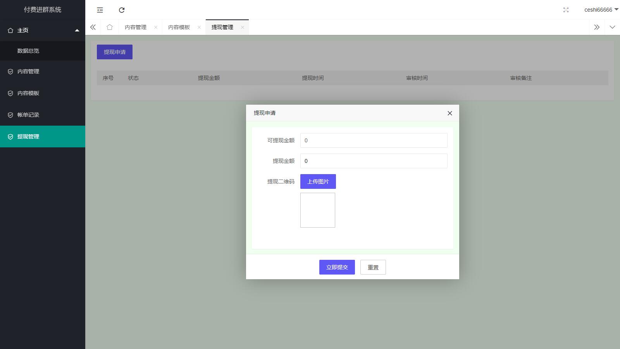Click the sidebar collapse menu icon
Viewport: 620px width, 349px height.
click(x=100, y=10)
